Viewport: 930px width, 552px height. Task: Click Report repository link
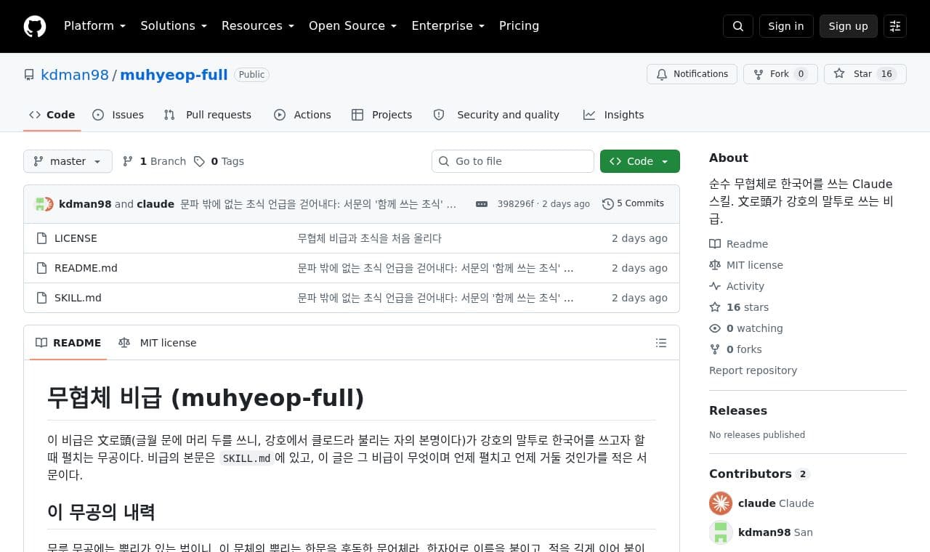(753, 370)
